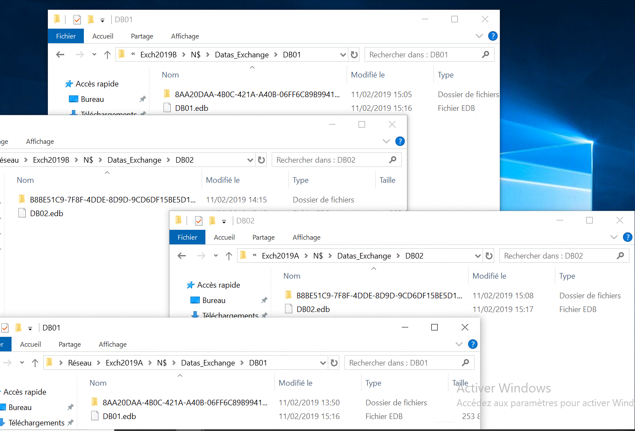Open Affichage tab in Exch2019A DB01 window

pos(113,345)
